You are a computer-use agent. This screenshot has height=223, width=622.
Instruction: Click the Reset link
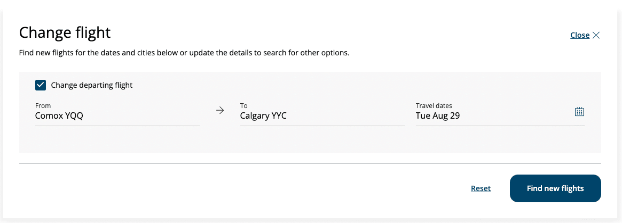481,188
